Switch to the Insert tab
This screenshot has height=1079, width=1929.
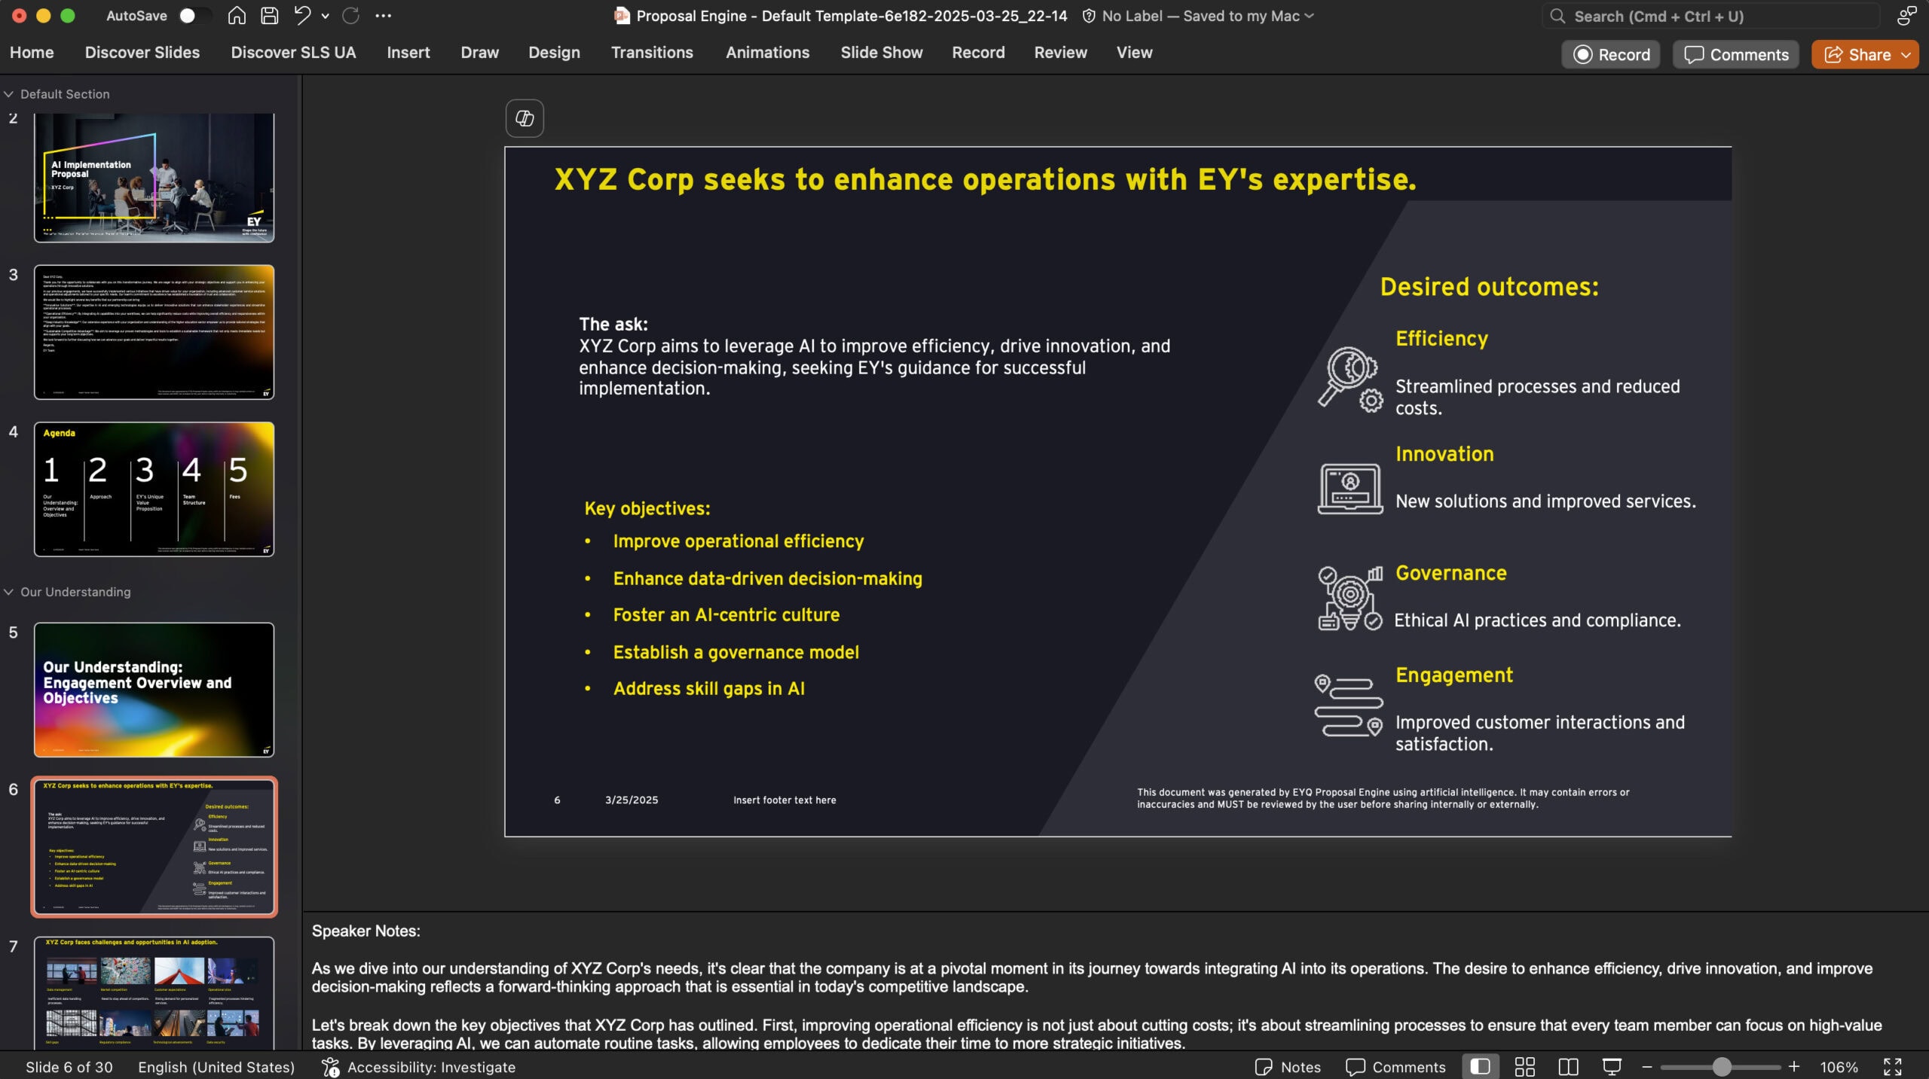tap(408, 53)
